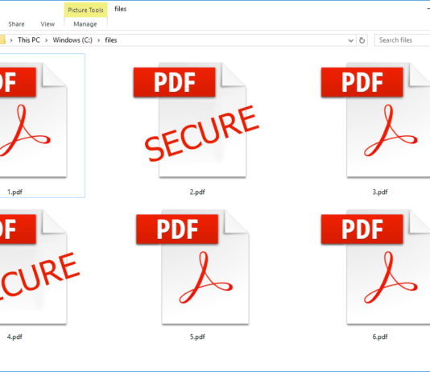Focus the Search files box

403,40
